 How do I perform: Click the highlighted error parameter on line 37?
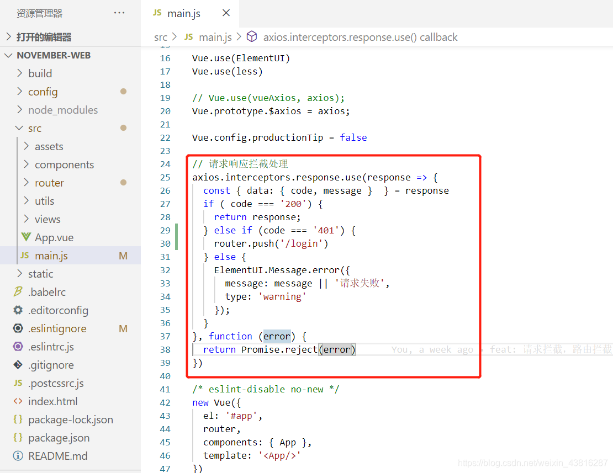pos(277,336)
